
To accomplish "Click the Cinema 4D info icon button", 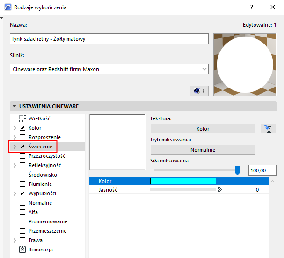I will tap(199, 91).
